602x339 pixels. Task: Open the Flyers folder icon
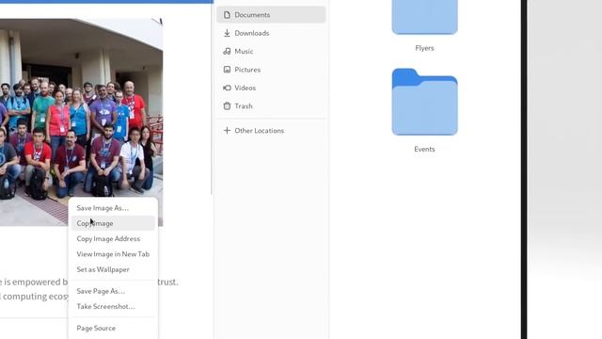tap(424, 17)
